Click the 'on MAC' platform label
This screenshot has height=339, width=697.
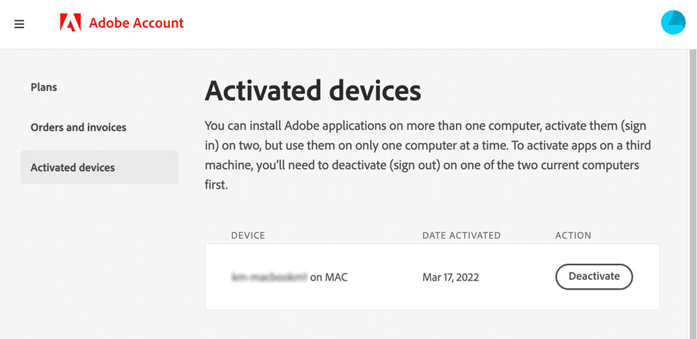(x=329, y=278)
